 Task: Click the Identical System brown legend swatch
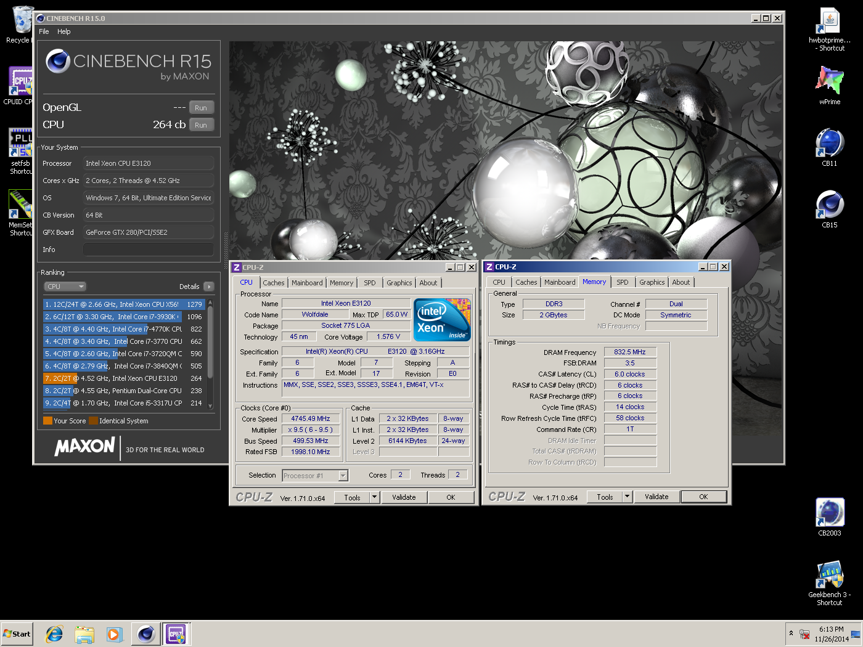[x=94, y=421]
